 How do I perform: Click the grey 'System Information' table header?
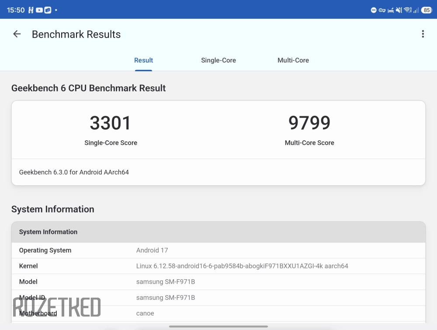point(218,232)
